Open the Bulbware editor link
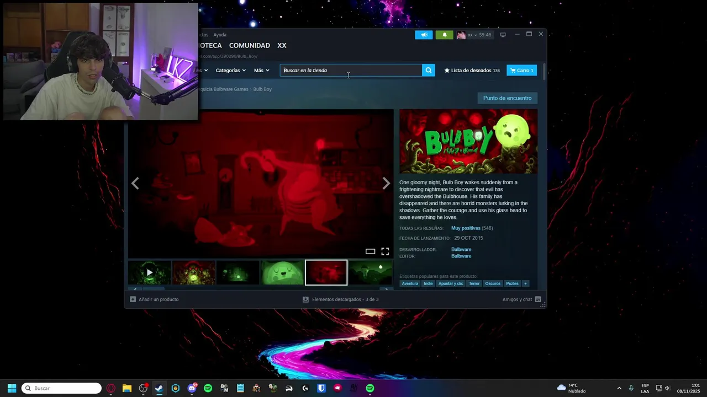 pos(461,256)
